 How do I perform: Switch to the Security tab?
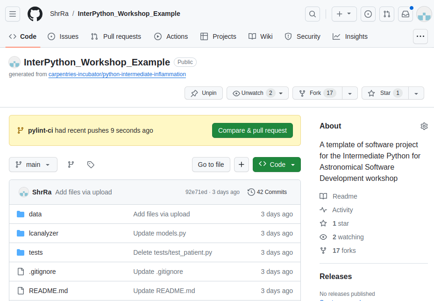point(303,36)
